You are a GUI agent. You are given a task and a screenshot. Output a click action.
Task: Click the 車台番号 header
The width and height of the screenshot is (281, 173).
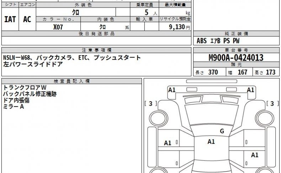tap(236, 50)
